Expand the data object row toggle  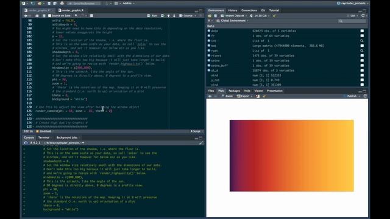209,31
